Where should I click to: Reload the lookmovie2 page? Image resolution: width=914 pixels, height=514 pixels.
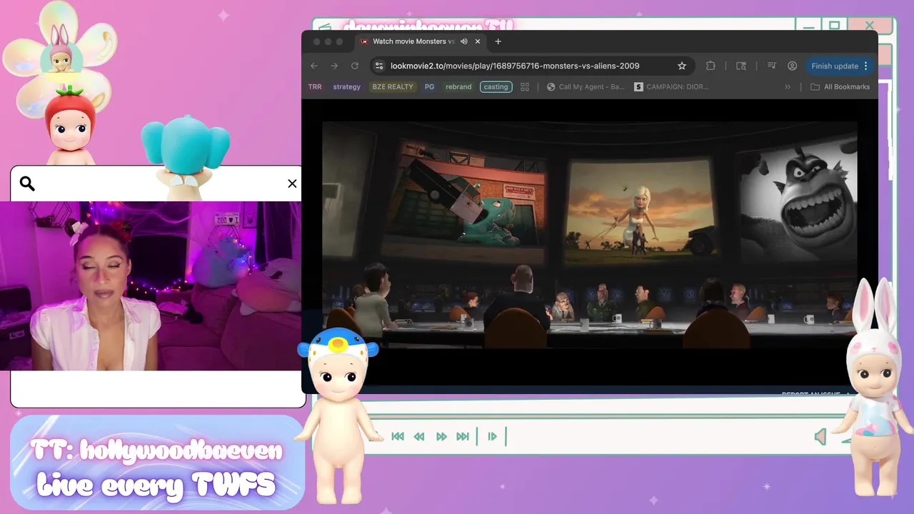coord(355,66)
